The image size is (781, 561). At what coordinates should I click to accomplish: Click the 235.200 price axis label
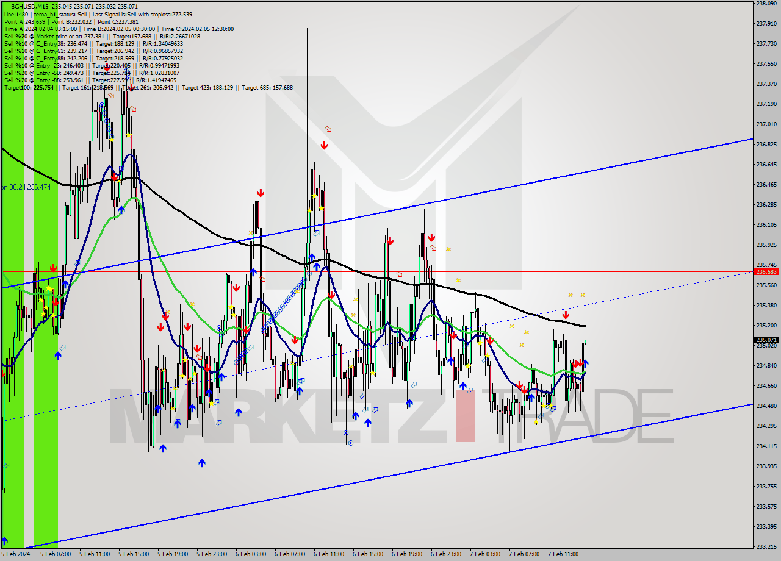tap(766, 325)
